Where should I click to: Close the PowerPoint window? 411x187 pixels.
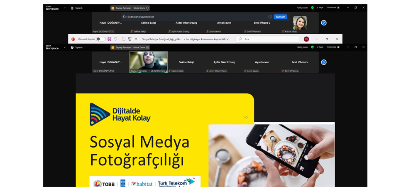337,39
